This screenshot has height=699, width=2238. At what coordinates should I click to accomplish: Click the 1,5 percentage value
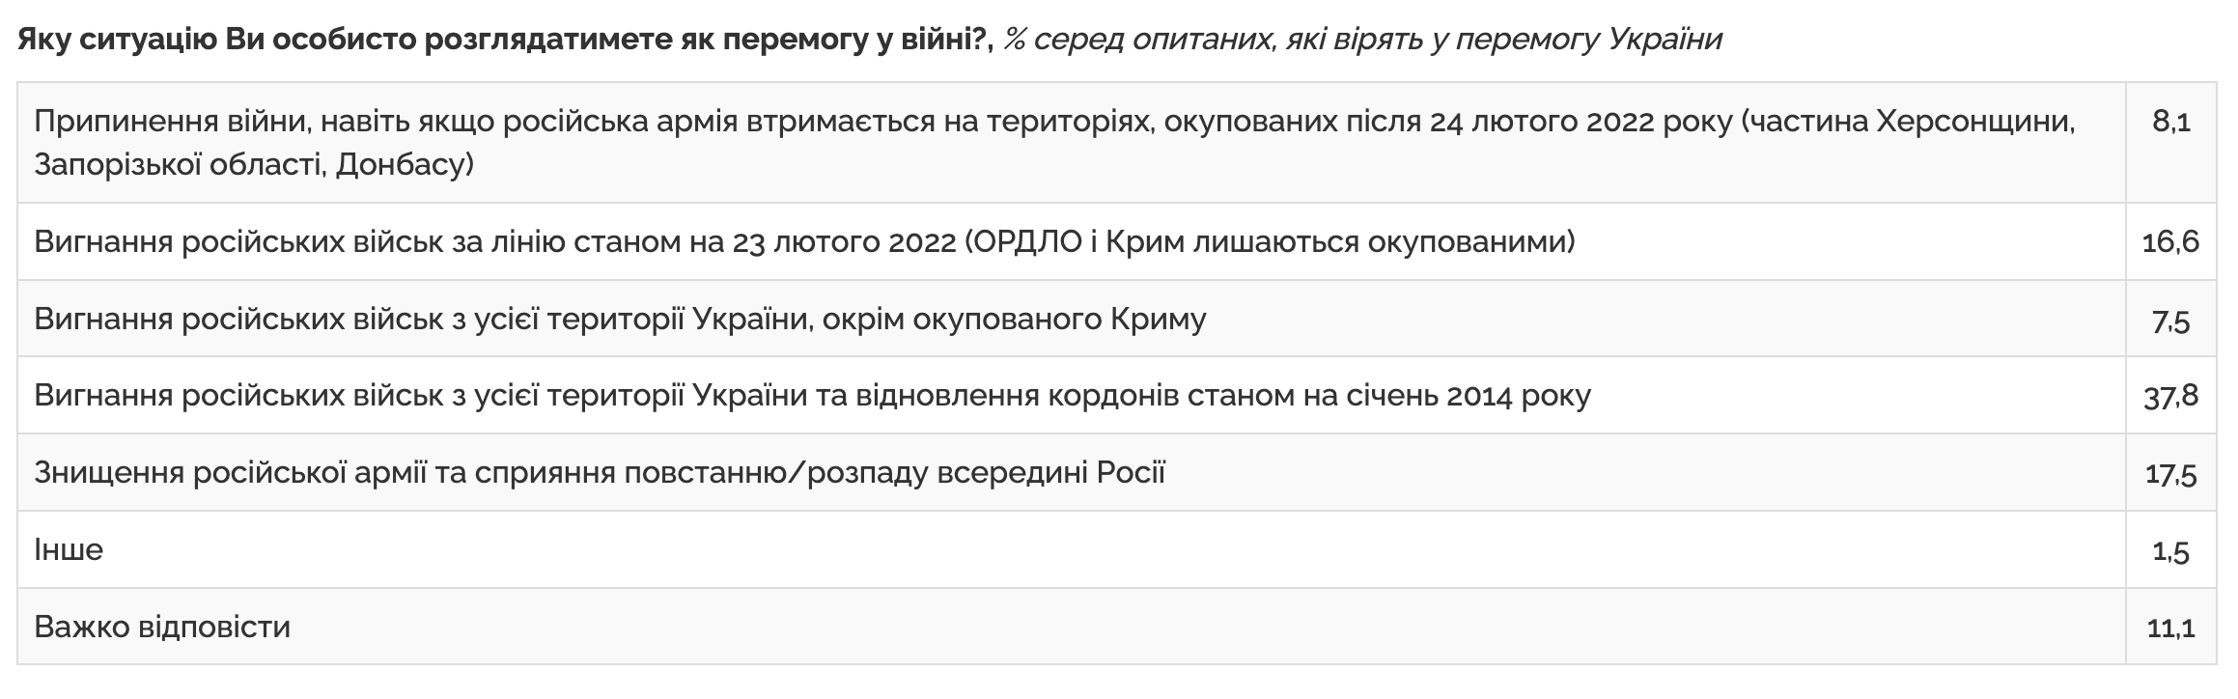click(x=2171, y=551)
